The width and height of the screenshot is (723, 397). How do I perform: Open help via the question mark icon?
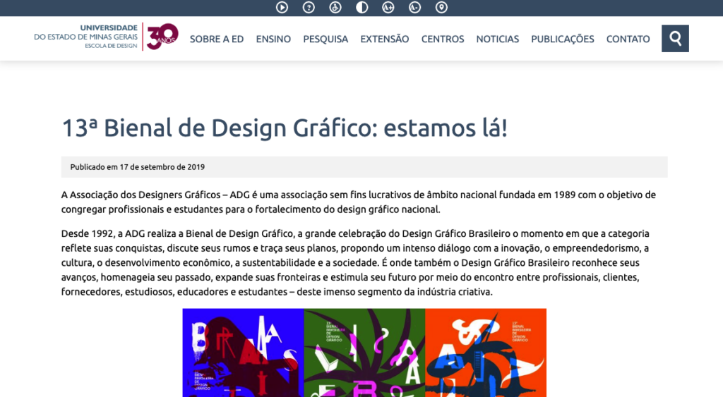coord(309,7)
